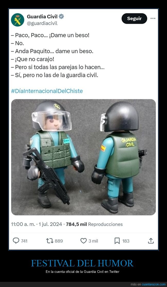Click the Guardia Civil profile avatar

pos(17,20)
